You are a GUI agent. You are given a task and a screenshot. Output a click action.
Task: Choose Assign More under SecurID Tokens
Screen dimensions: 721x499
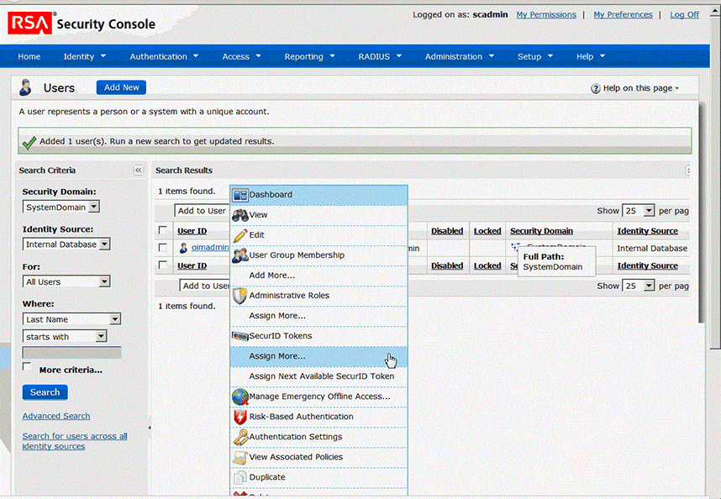(x=318, y=356)
